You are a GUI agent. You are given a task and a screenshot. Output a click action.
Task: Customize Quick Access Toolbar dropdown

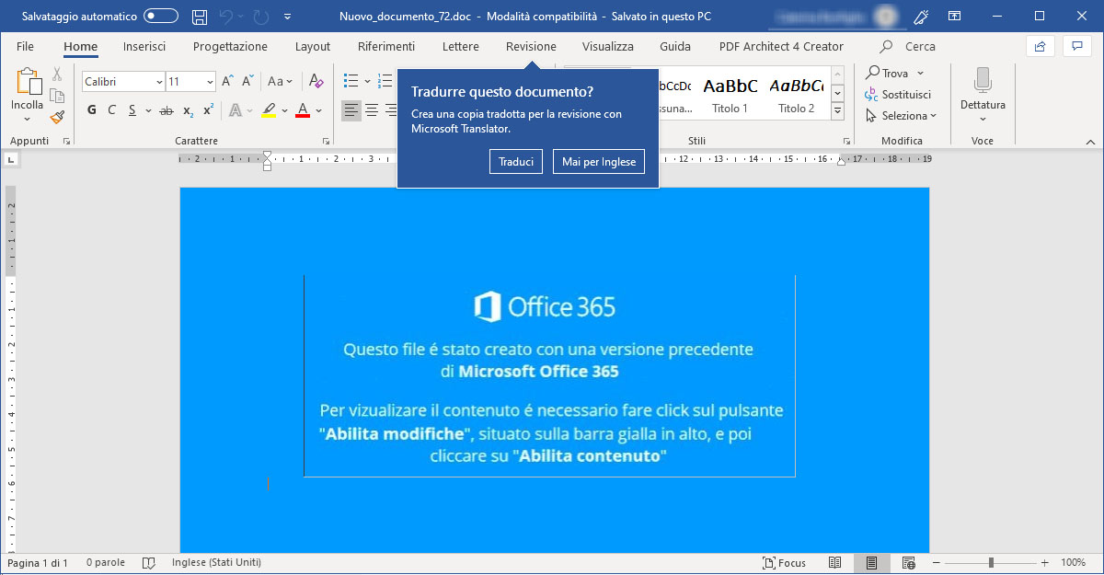pyautogui.click(x=288, y=17)
